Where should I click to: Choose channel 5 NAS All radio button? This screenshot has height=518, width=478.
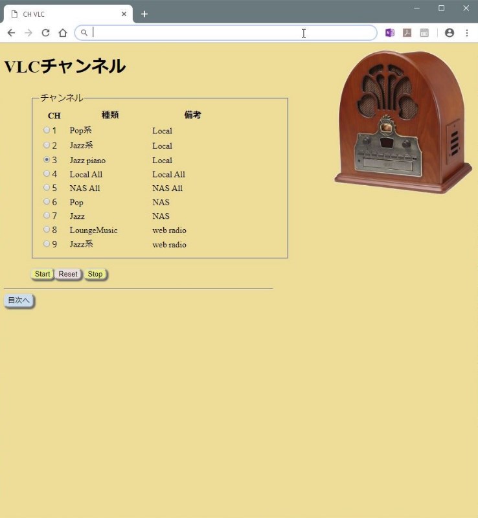tap(47, 187)
